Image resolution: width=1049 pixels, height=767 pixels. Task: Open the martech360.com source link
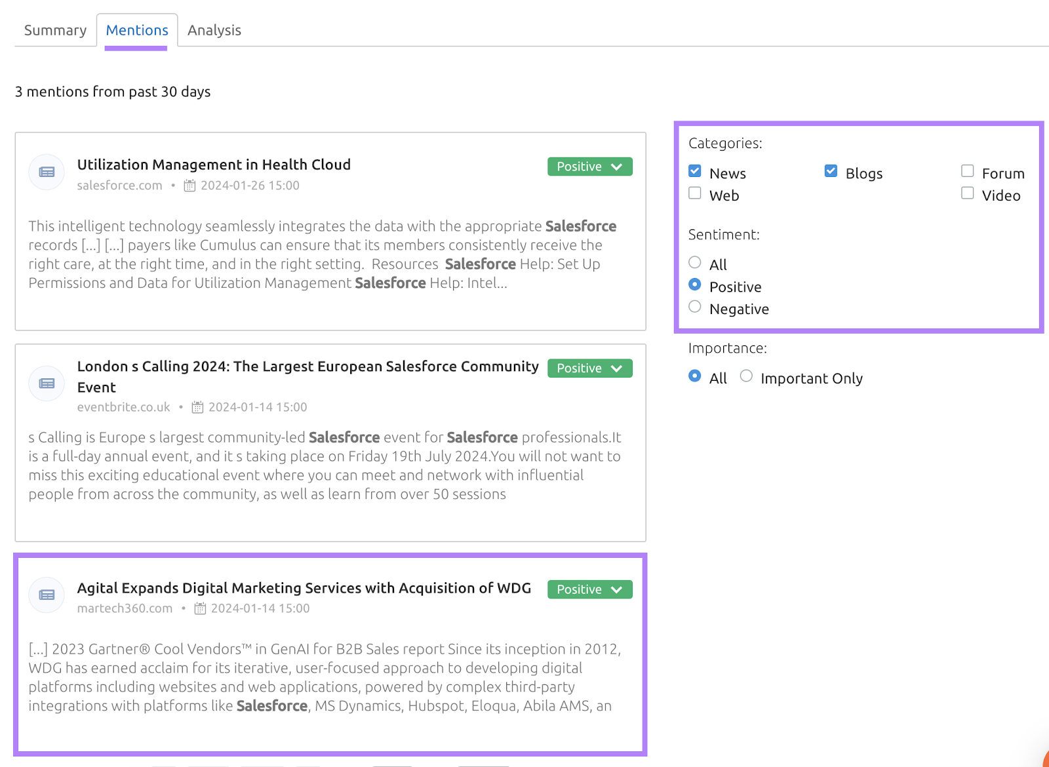[125, 608]
